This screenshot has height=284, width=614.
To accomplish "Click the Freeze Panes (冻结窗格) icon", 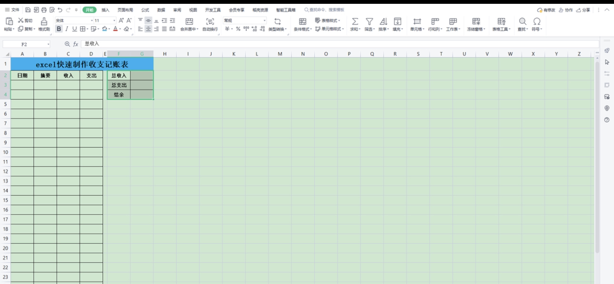I will [x=475, y=21].
